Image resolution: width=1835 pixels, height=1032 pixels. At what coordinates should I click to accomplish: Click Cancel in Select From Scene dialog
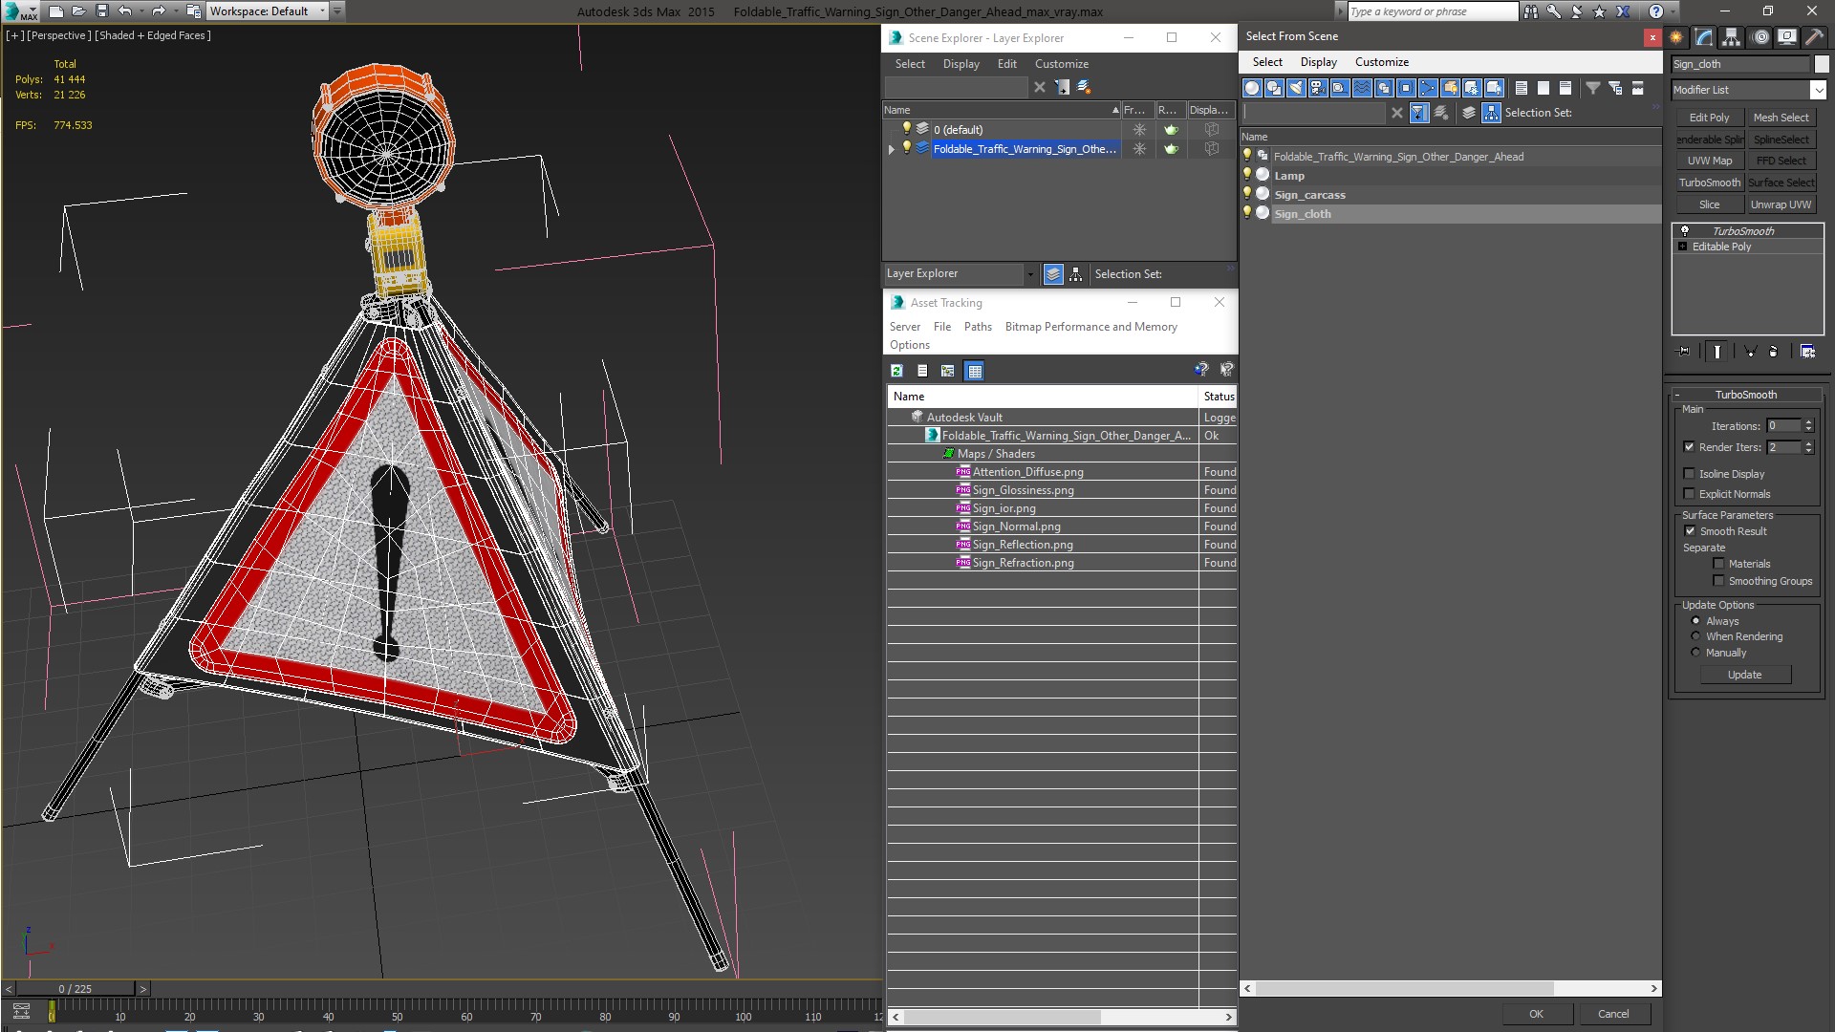click(x=1613, y=1014)
